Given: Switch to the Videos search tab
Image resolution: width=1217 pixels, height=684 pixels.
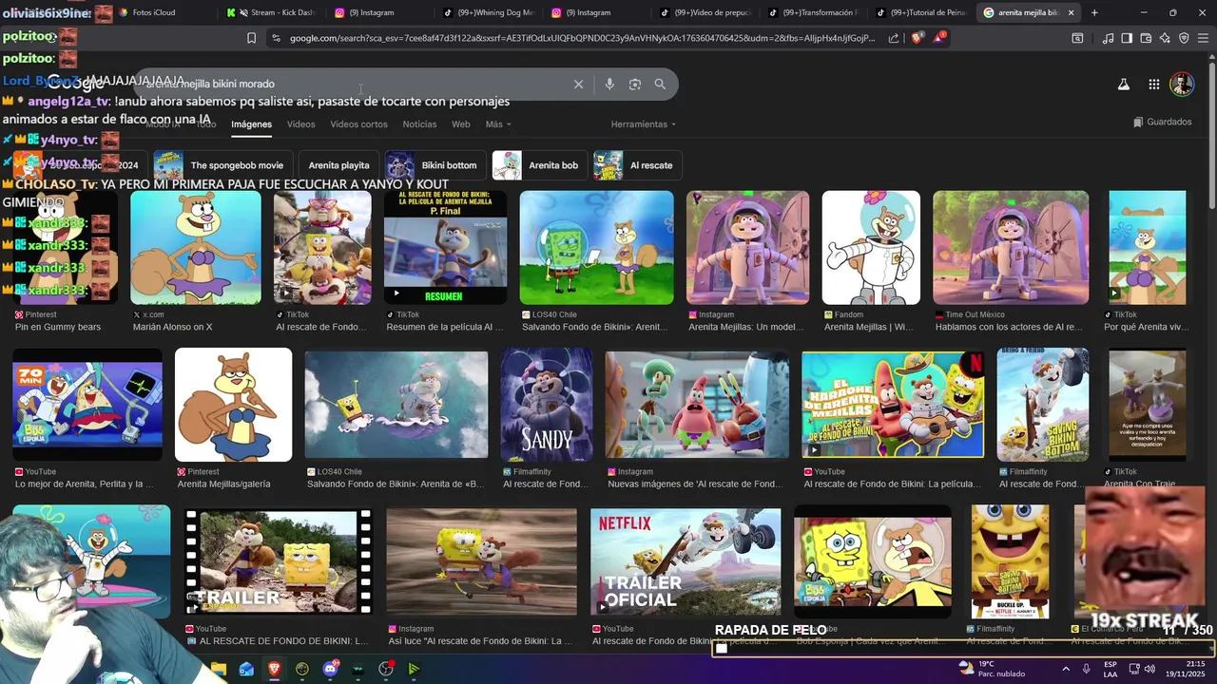Looking at the screenshot, I should tap(300, 124).
